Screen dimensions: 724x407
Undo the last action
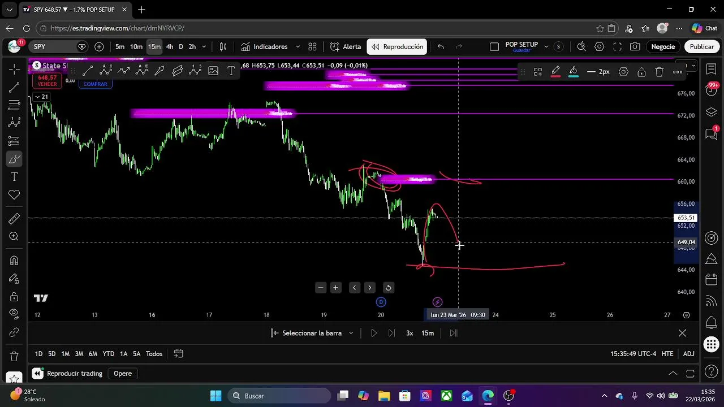click(441, 47)
